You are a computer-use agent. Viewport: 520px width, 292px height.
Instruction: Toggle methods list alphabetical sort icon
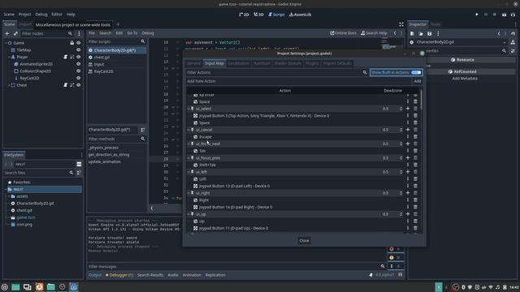143,130
